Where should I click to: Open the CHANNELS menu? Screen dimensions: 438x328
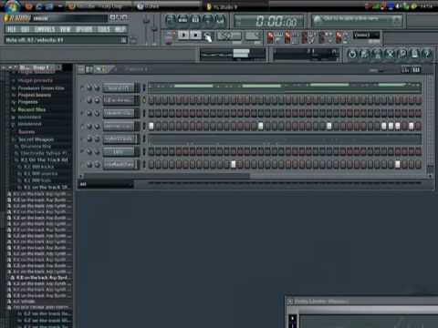[45, 29]
